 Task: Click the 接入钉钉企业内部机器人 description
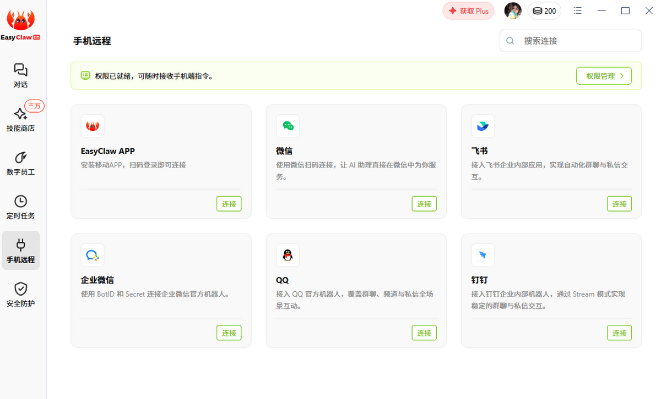[549, 300]
